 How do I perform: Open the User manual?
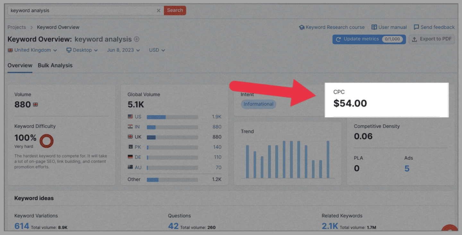coord(392,27)
